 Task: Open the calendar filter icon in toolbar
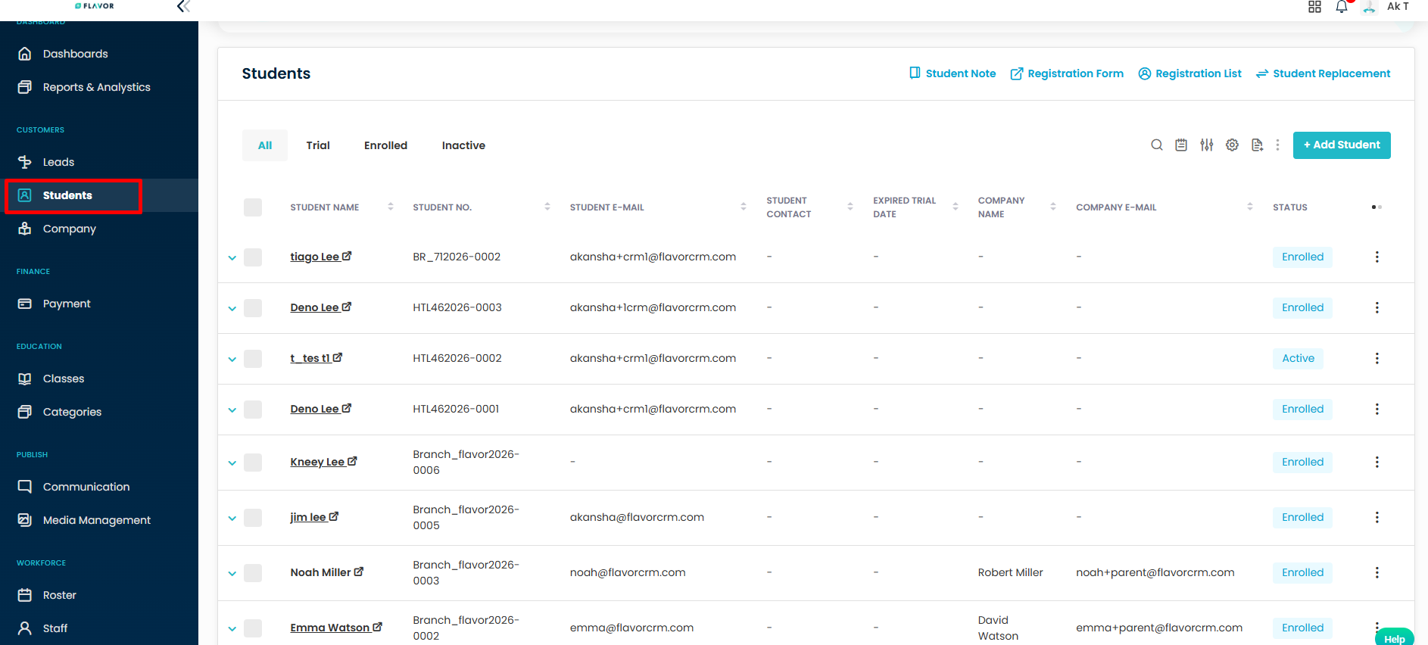pos(1181,145)
